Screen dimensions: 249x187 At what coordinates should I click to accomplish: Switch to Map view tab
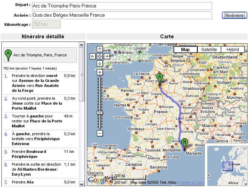[185, 50]
